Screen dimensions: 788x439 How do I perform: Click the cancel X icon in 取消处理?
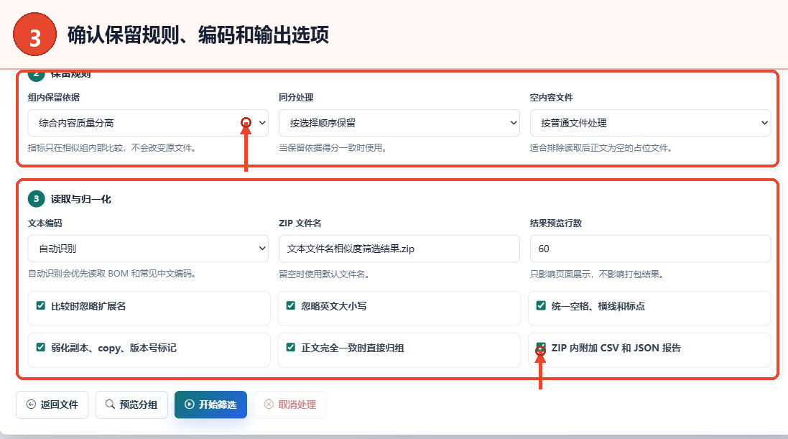coord(269,405)
